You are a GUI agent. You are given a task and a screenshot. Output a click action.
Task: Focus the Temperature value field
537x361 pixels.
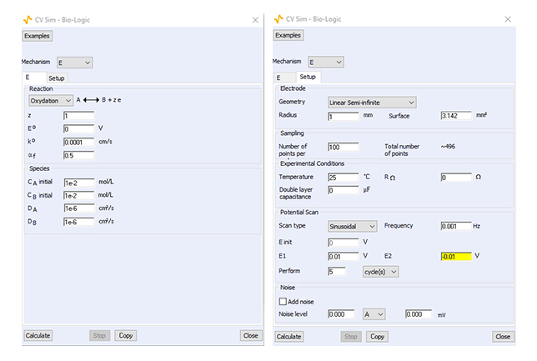[x=343, y=178]
